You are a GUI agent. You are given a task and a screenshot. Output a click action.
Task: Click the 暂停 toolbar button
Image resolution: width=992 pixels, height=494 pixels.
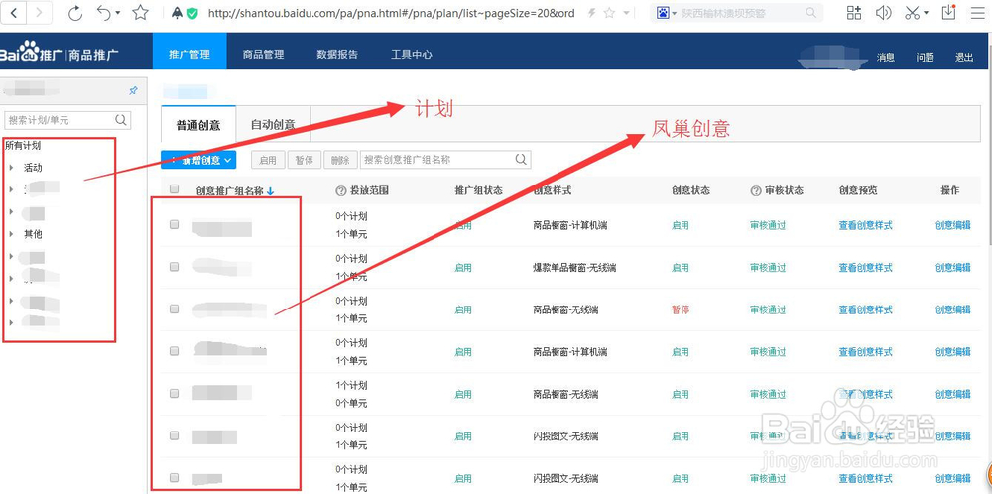pyautogui.click(x=305, y=160)
